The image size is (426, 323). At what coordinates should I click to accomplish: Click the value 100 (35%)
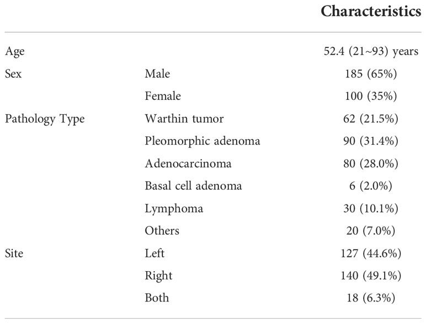(x=371, y=96)
